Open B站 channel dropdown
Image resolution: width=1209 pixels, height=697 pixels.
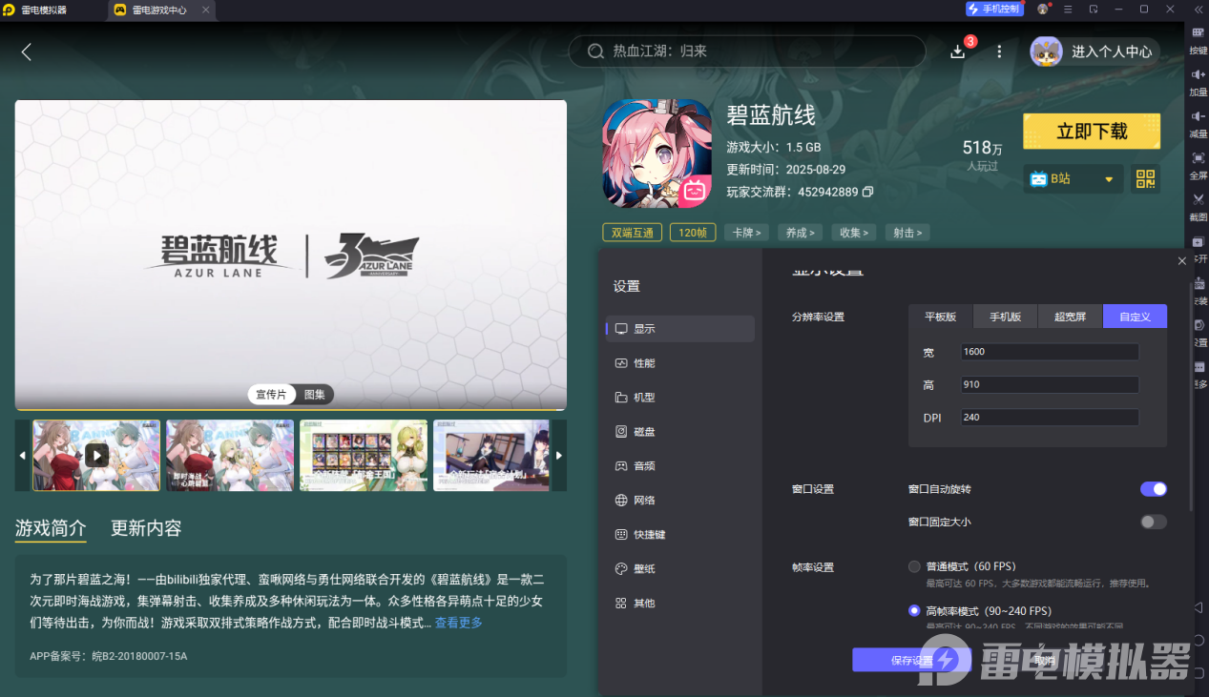[1073, 179]
